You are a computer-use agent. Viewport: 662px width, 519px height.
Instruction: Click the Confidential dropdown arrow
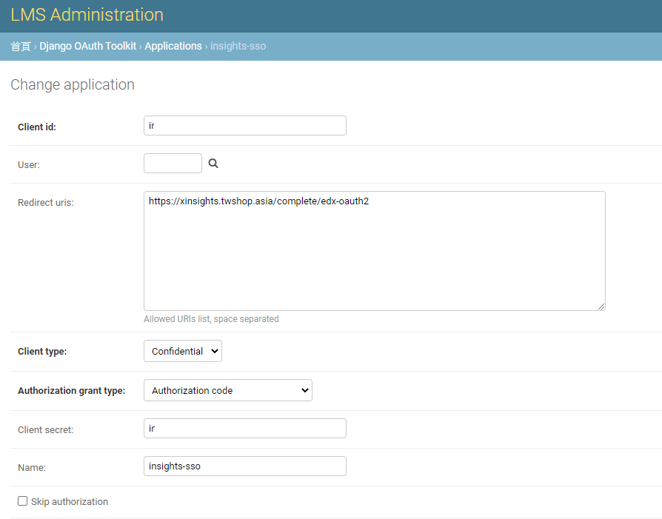point(215,351)
